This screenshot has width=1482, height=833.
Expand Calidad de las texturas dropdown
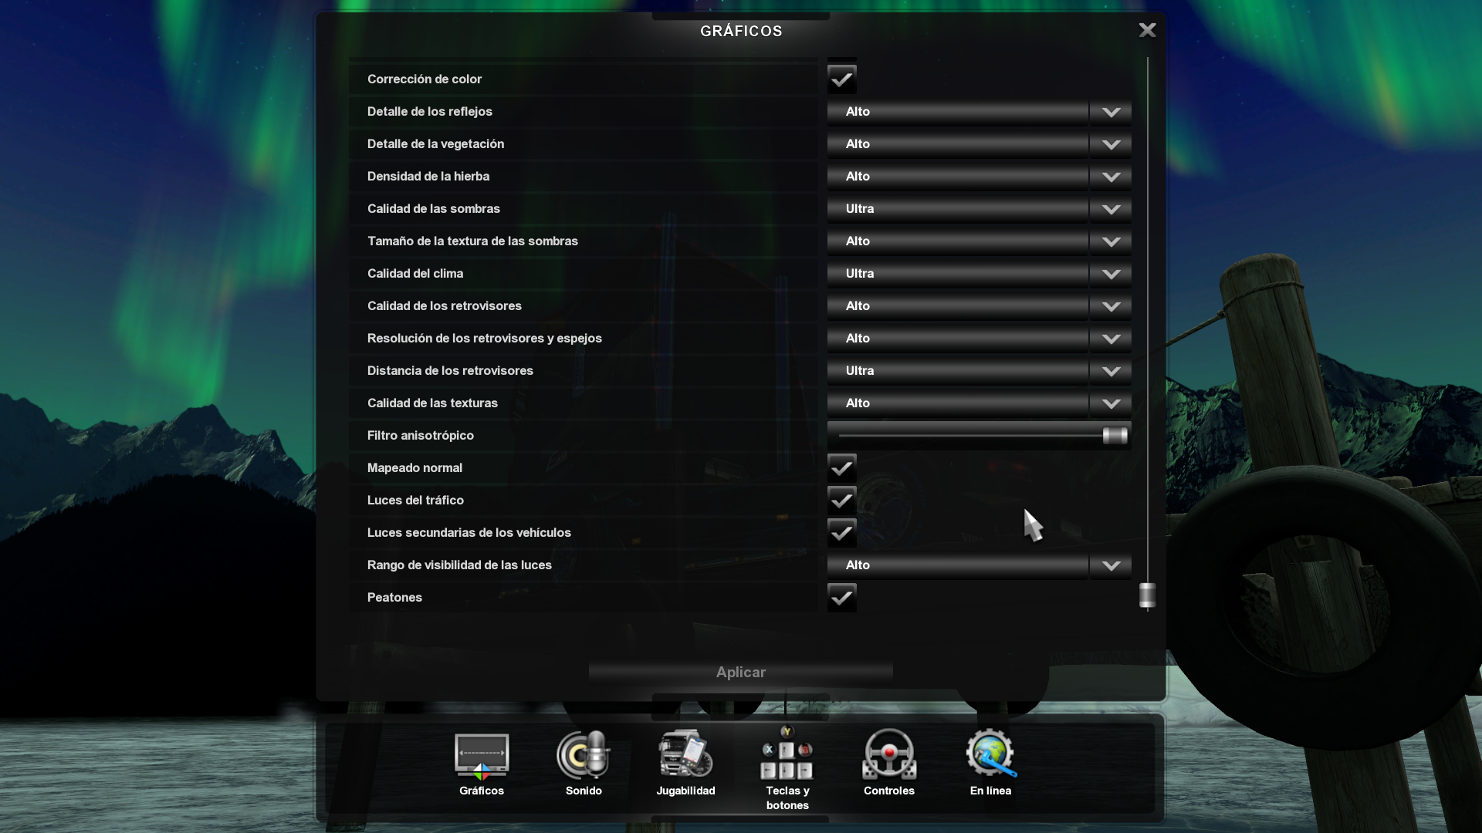click(x=1110, y=403)
